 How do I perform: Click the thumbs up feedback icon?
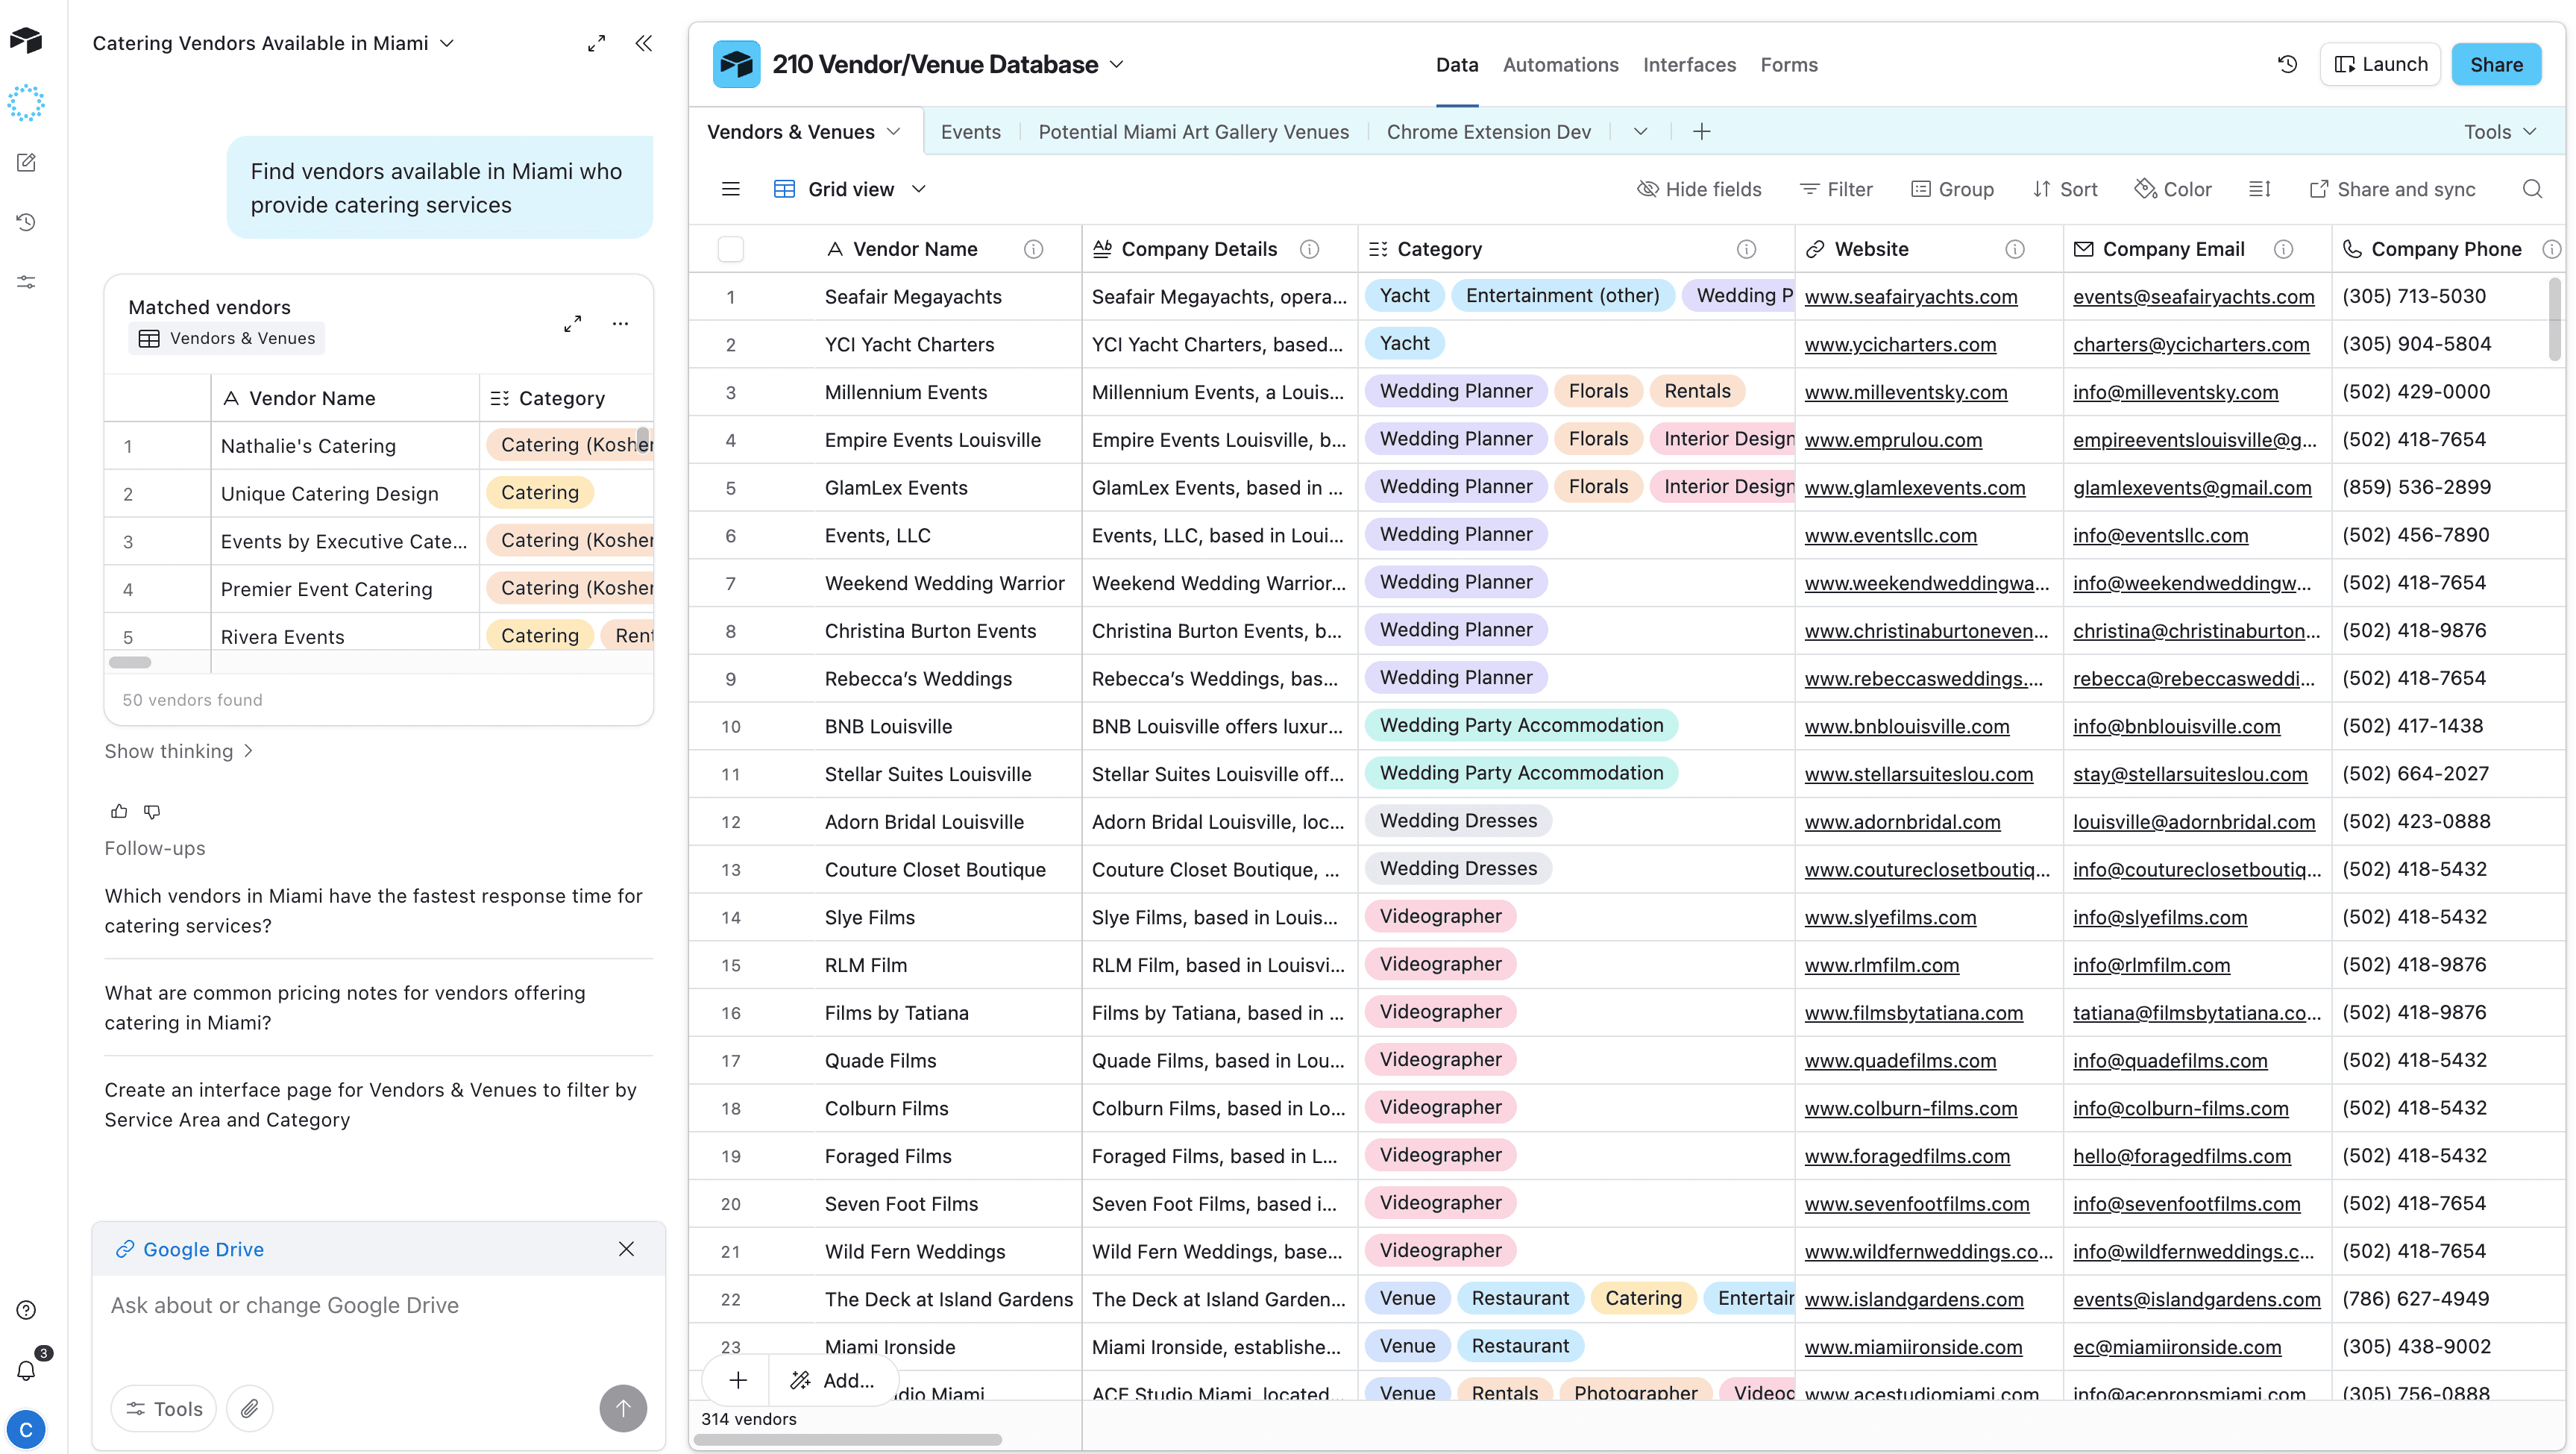coord(119,811)
